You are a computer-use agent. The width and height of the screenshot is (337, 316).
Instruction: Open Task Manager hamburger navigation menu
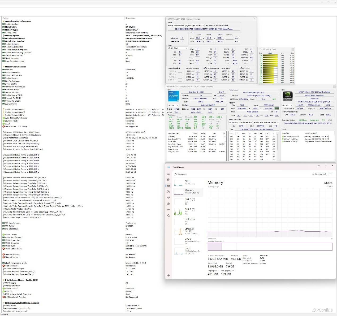168,174
